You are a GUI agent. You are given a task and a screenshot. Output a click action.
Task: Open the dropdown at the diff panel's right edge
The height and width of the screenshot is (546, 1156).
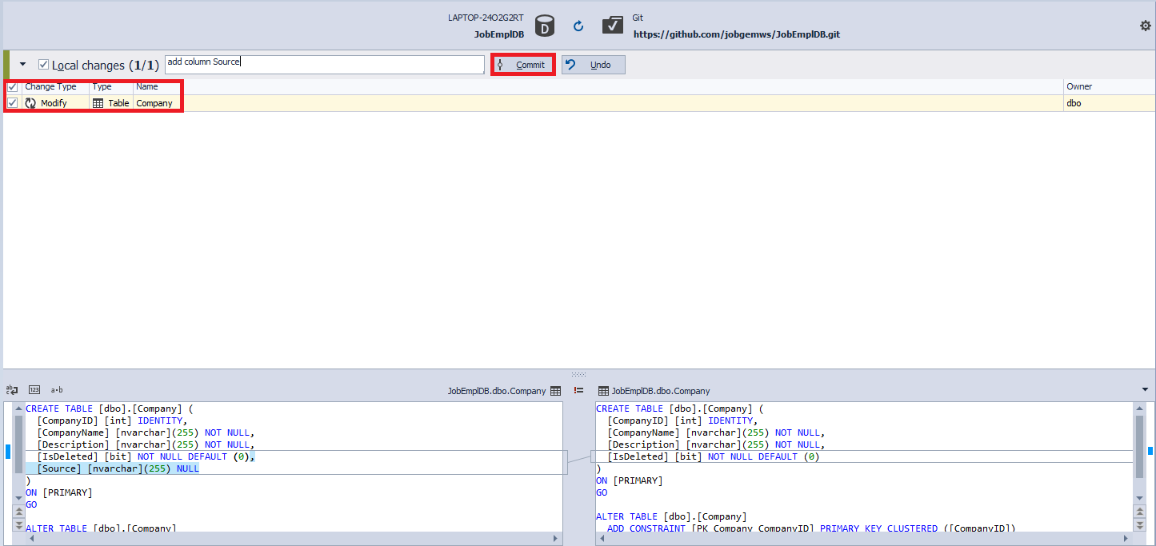click(x=1144, y=390)
